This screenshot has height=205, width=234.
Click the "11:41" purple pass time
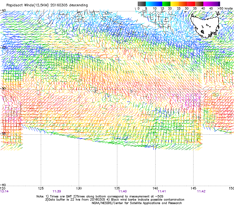click(162, 191)
